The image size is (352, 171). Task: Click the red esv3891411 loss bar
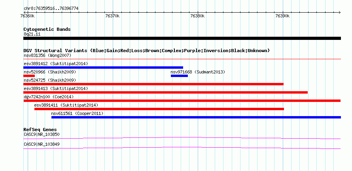pos(159,109)
